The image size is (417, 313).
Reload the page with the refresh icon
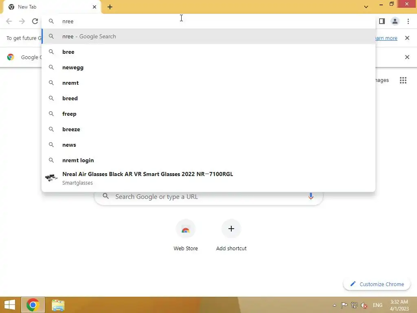pos(35,21)
